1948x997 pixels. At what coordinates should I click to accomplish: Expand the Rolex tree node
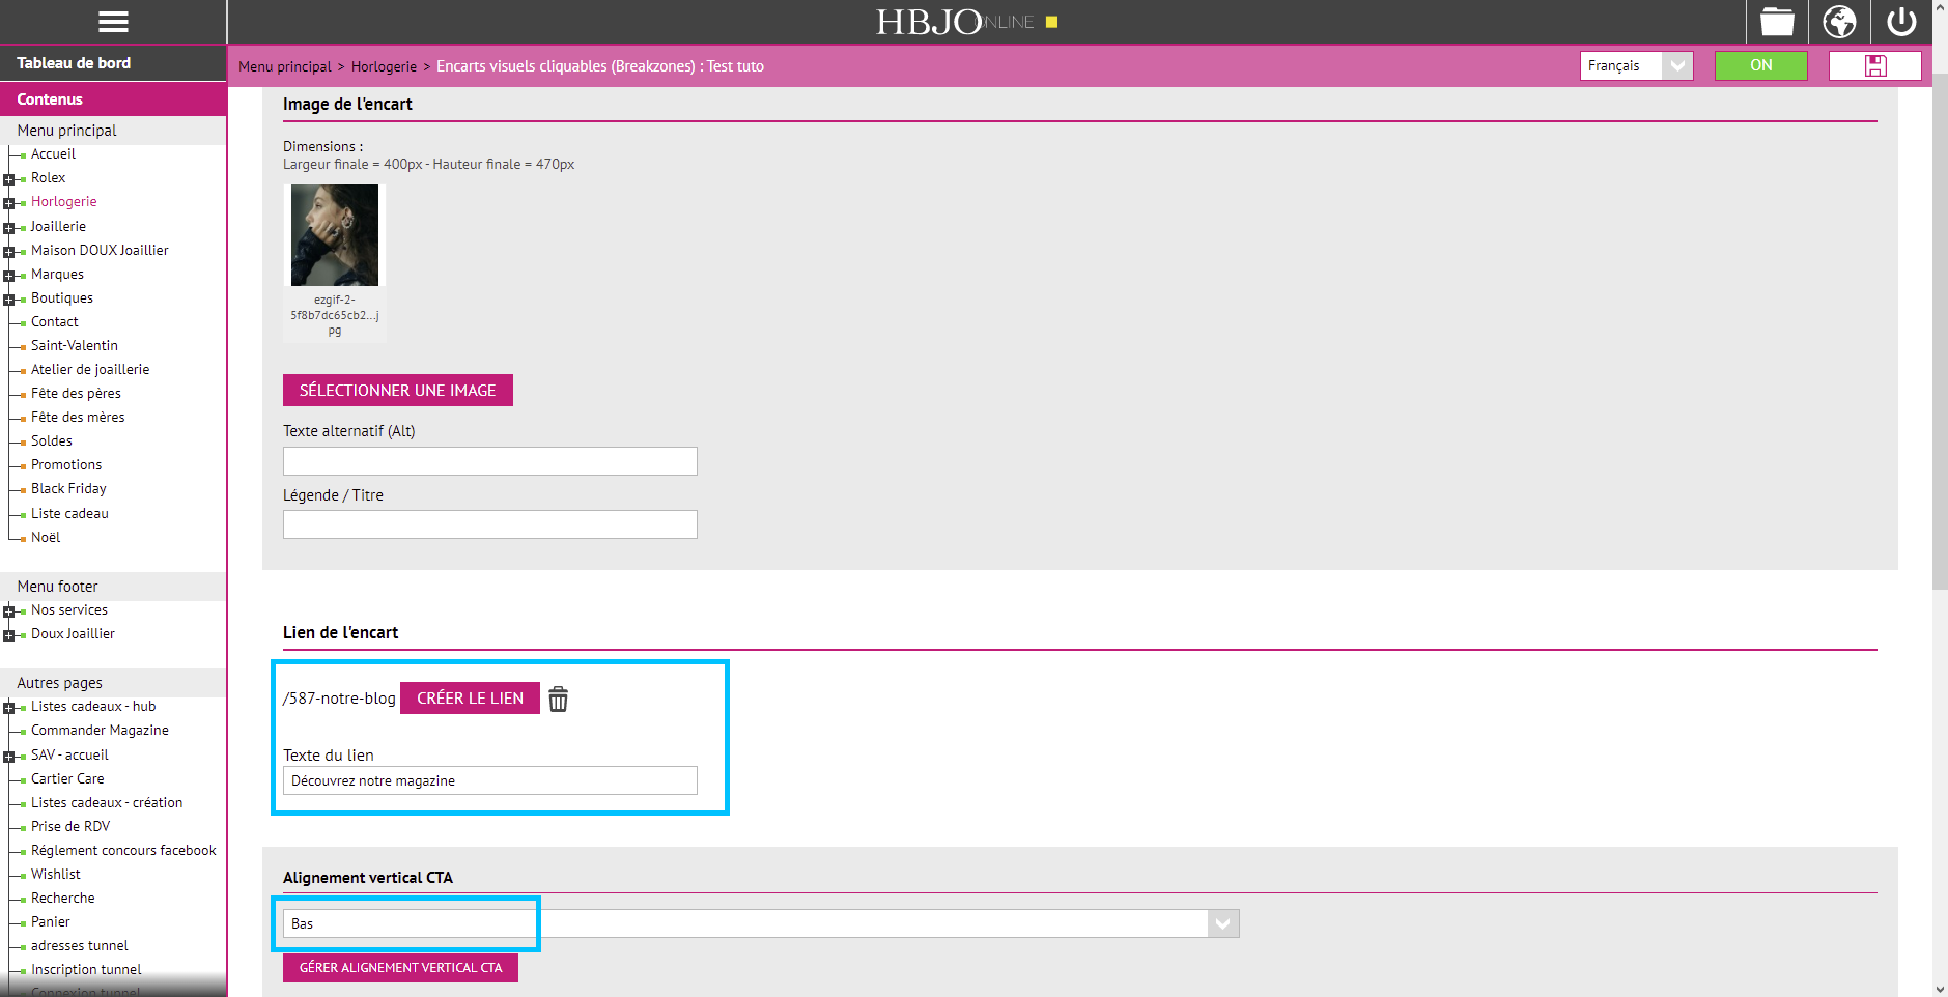(9, 179)
